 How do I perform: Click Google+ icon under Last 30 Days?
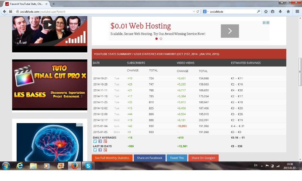point(105,150)
